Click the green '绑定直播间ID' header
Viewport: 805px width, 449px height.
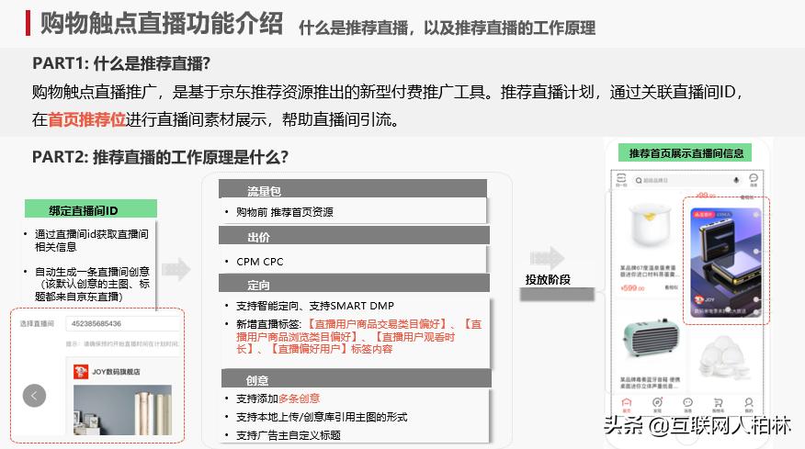(91, 209)
